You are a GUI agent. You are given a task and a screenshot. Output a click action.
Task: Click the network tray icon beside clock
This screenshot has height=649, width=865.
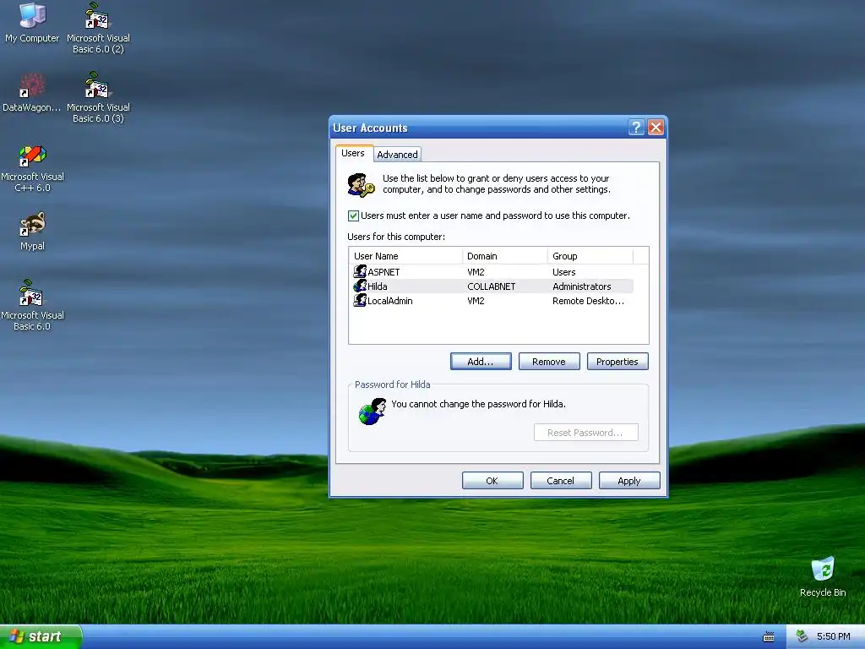pyautogui.click(x=802, y=636)
